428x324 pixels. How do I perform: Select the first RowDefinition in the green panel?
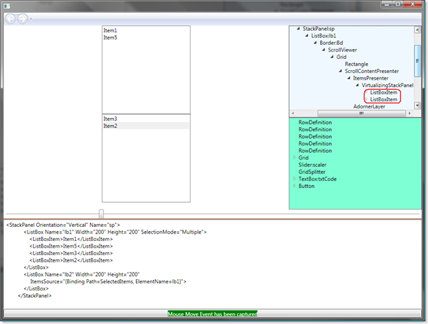tap(315, 123)
